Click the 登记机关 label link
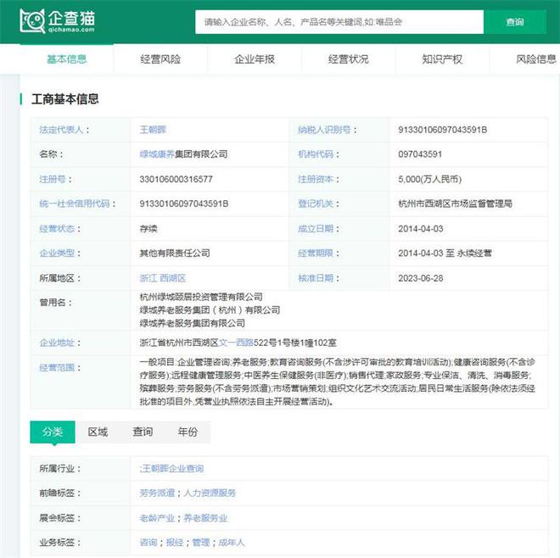Viewport: 560px width, 558px height. click(x=316, y=204)
